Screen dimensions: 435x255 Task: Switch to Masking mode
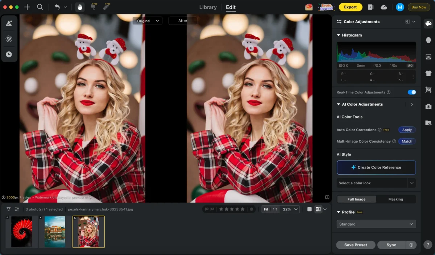click(x=395, y=199)
